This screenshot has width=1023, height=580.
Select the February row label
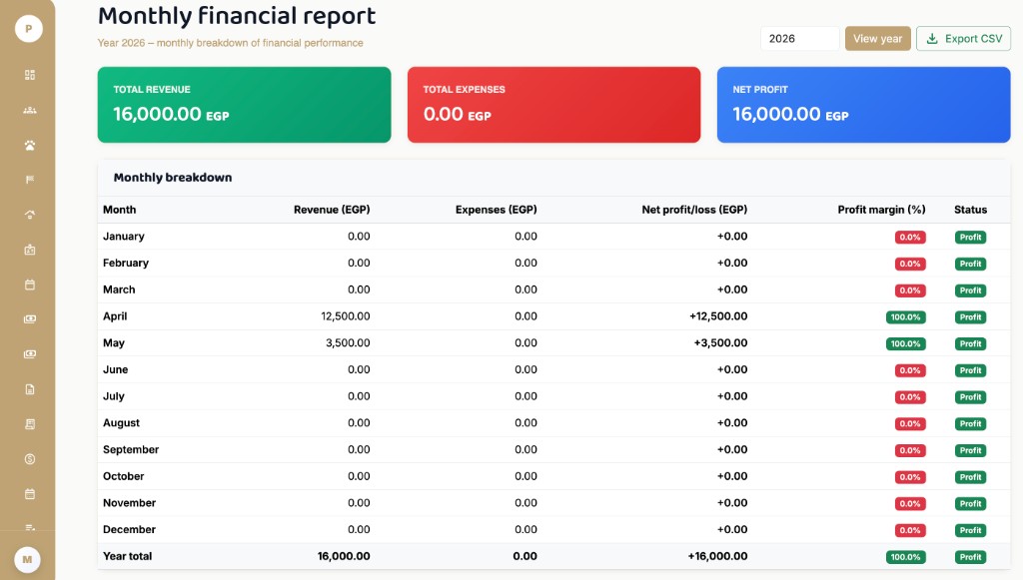click(x=125, y=264)
